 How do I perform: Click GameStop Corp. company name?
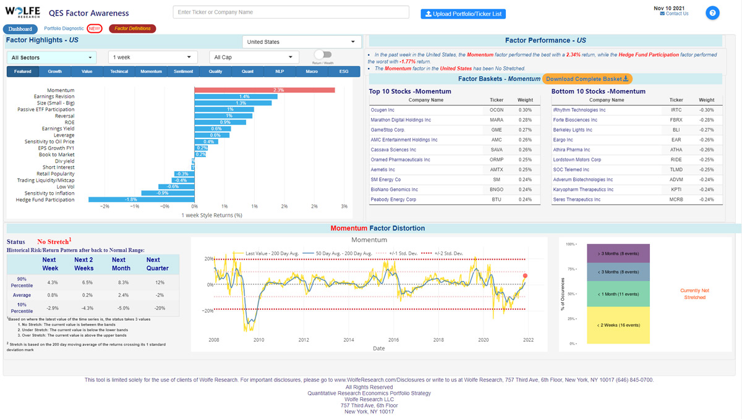[387, 130]
